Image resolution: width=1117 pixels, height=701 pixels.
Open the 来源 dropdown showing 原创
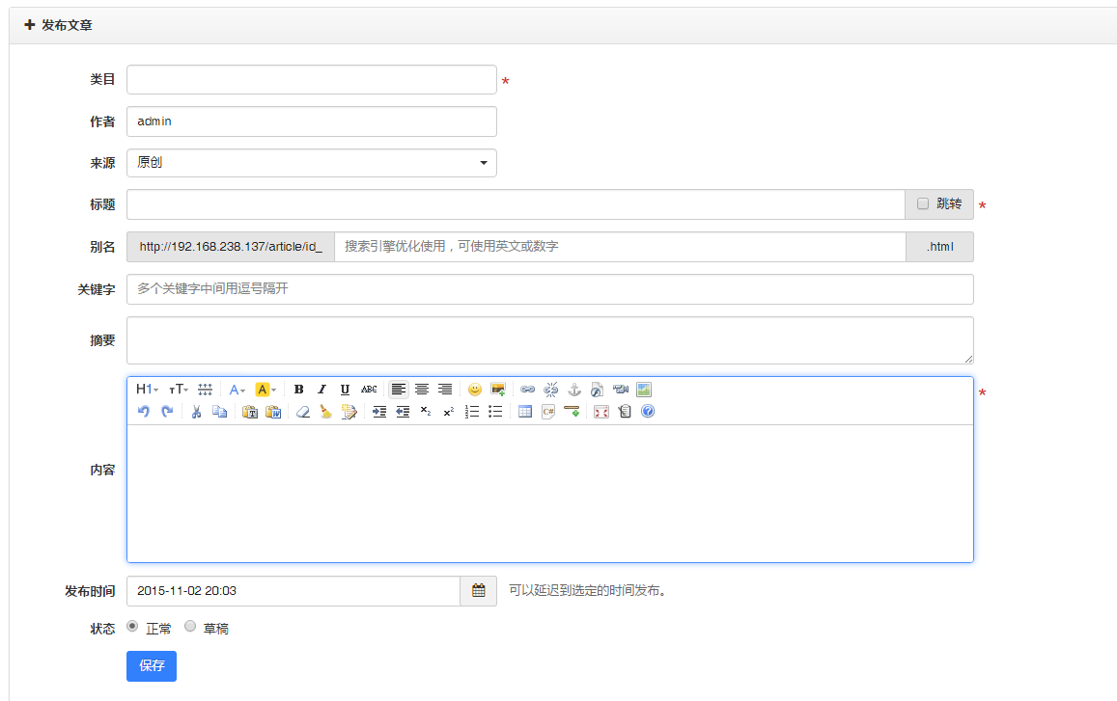[x=311, y=163]
